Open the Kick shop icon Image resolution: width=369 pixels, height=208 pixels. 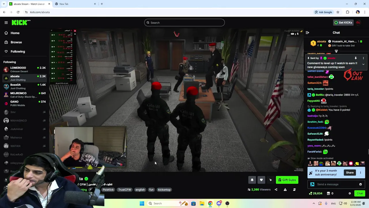[x=328, y=193]
